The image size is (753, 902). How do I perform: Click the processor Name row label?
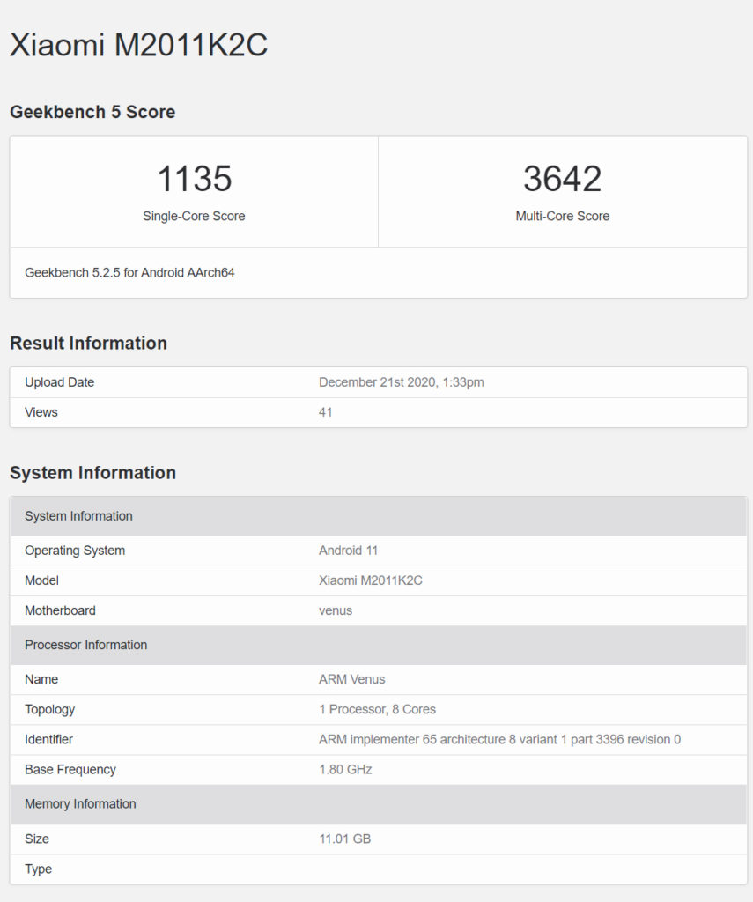[41, 679]
